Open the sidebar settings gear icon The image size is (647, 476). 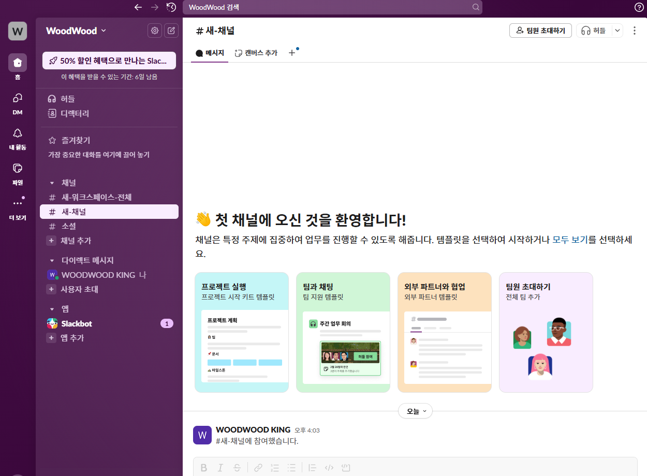[x=154, y=31]
